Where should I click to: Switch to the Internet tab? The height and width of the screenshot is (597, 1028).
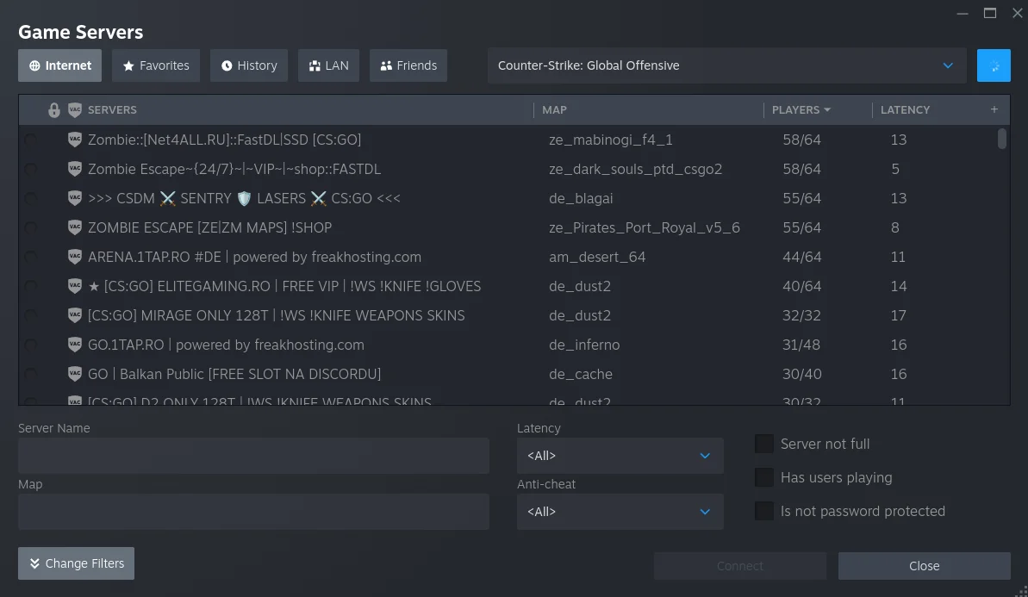click(x=59, y=65)
